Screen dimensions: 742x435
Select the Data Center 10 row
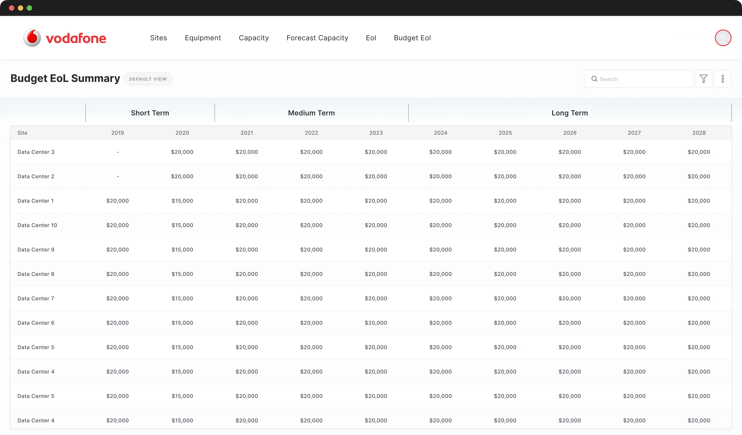click(x=37, y=225)
